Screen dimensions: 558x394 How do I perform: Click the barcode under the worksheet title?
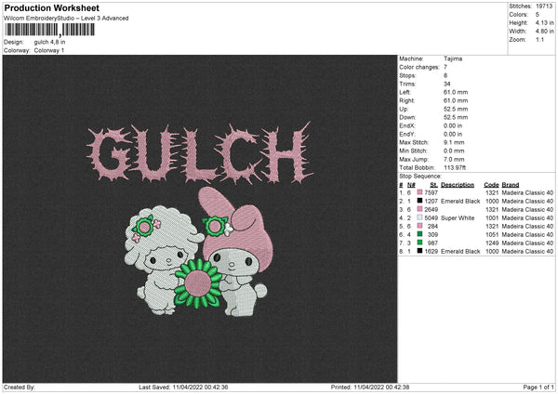click(50, 30)
